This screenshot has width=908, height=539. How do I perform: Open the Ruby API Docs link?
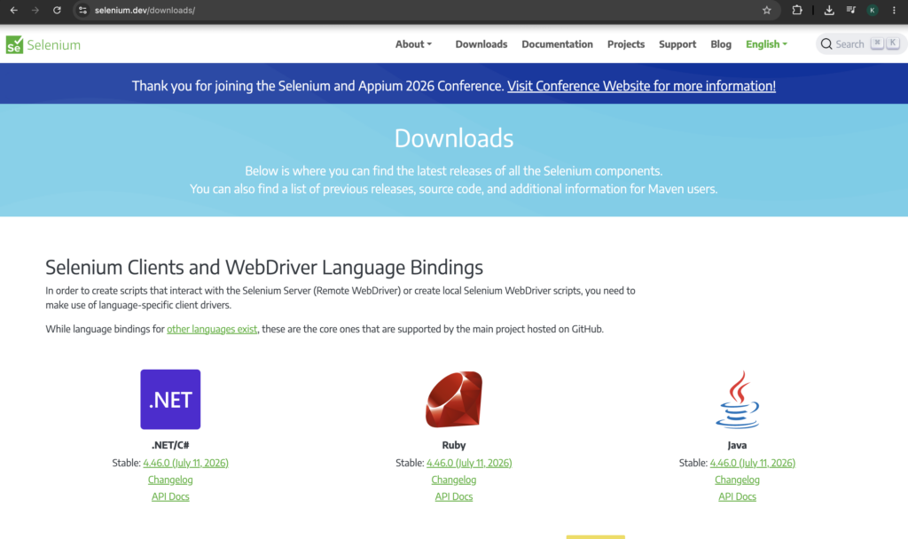pyautogui.click(x=454, y=496)
